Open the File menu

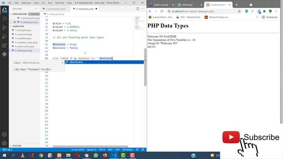tap(10, 3)
